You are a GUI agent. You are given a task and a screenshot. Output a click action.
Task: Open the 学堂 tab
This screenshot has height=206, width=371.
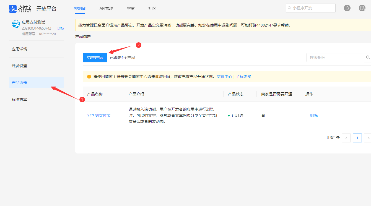131,8
